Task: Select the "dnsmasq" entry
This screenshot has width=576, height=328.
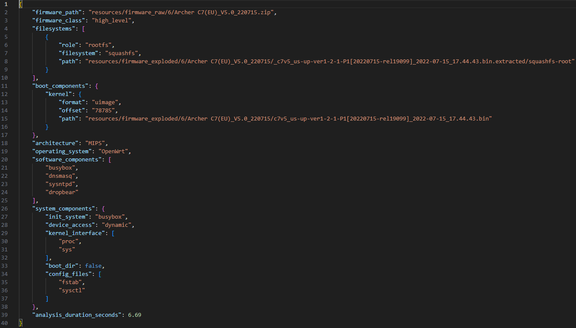Action: point(61,176)
